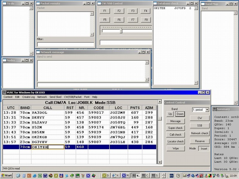
Task: Click the Database check window icon
Action: tap(155, 3)
